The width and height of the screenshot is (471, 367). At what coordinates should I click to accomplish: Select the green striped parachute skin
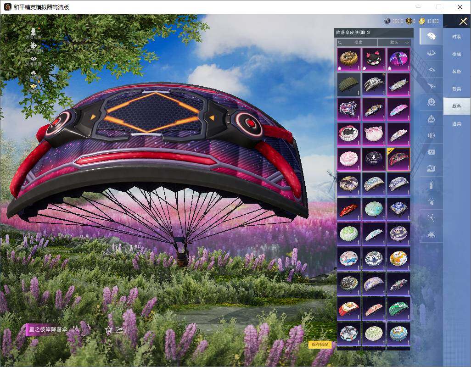click(x=398, y=309)
